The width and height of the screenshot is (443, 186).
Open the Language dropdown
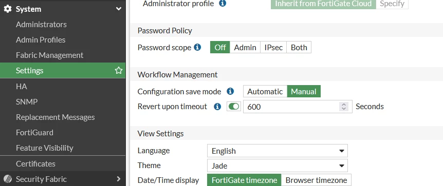[278, 151]
